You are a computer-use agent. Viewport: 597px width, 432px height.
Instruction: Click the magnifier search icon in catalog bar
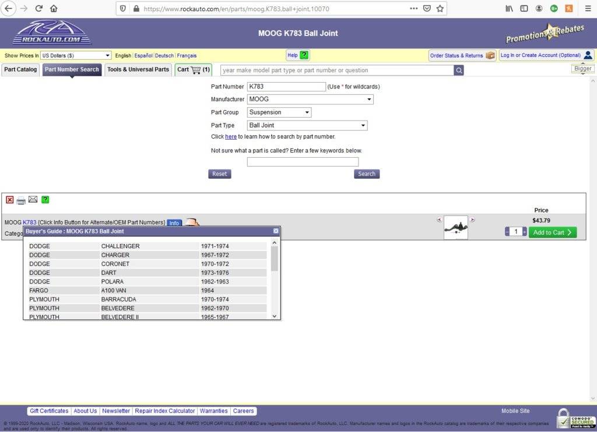pos(459,70)
